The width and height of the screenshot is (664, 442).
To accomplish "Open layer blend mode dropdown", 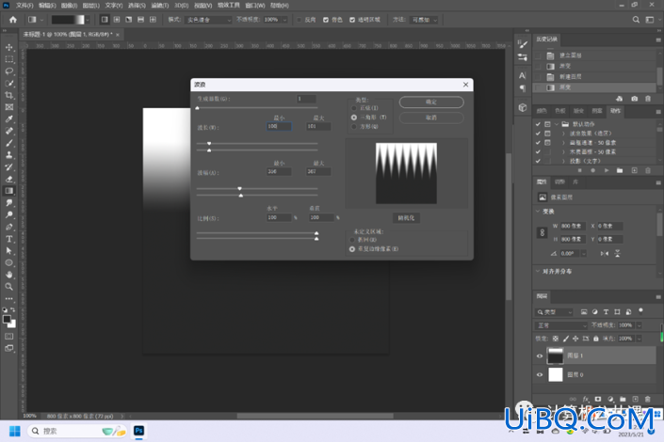I will (561, 325).
